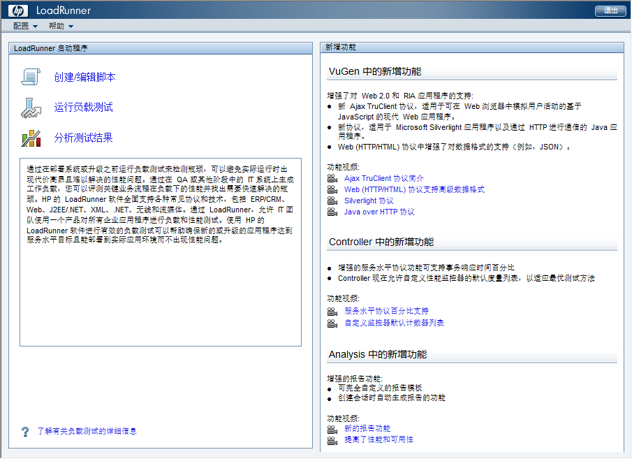The height and width of the screenshot is (459, 632).
Task: Click the question mark help icon
Action: pyautogui.click(x=25, y=432)
